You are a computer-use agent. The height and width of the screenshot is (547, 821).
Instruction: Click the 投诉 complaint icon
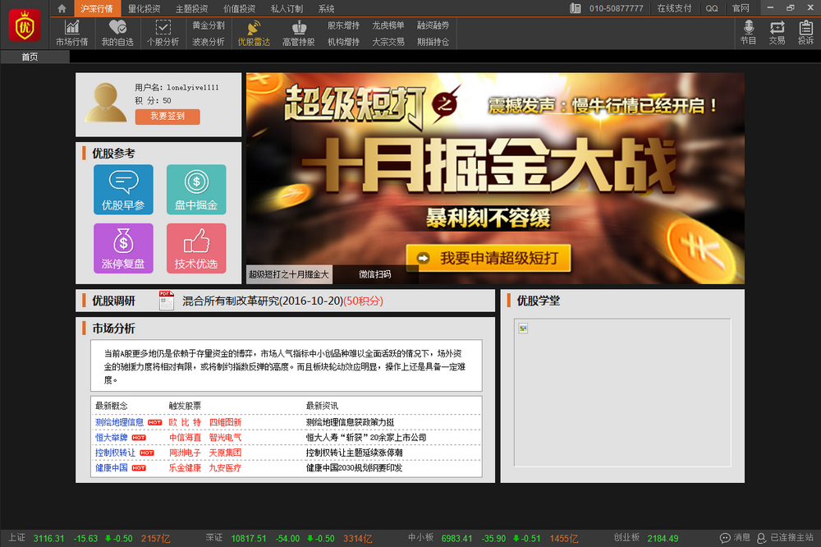click(x=805, y=33)
